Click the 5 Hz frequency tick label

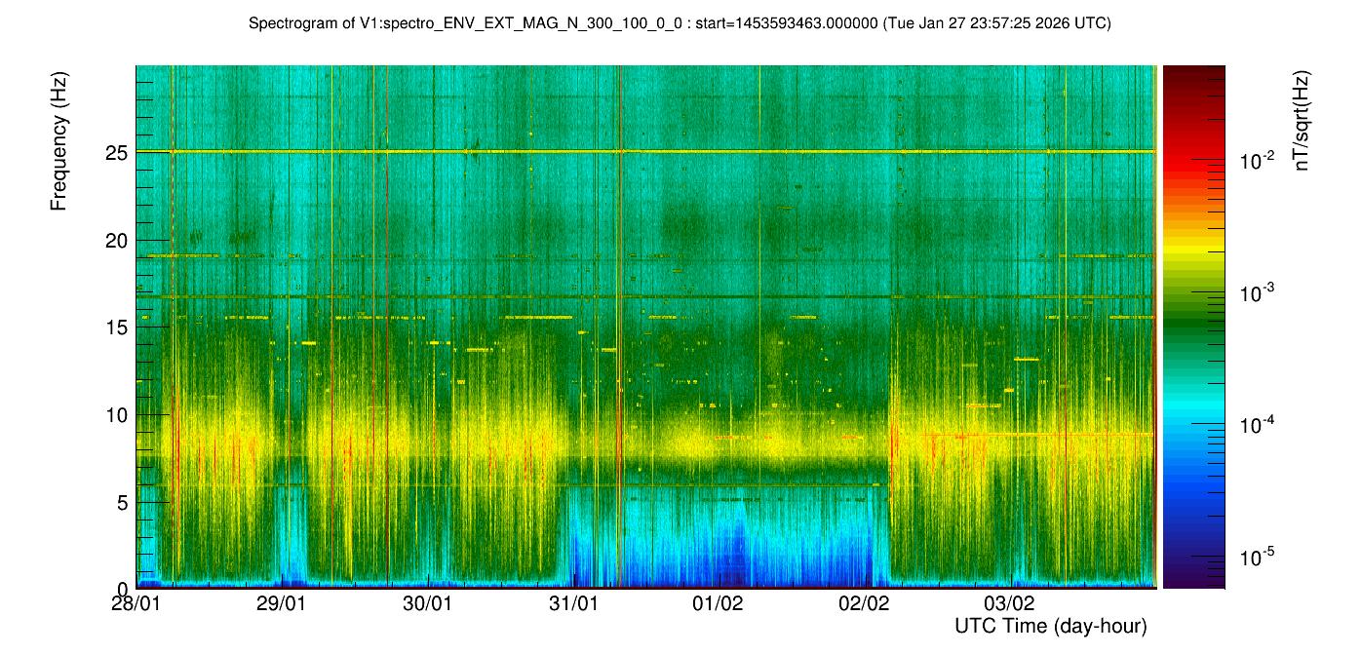click(x=123, y=503)
